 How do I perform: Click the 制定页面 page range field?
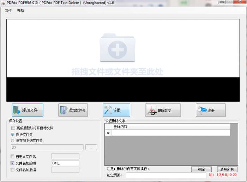click(x=166, y=175)
